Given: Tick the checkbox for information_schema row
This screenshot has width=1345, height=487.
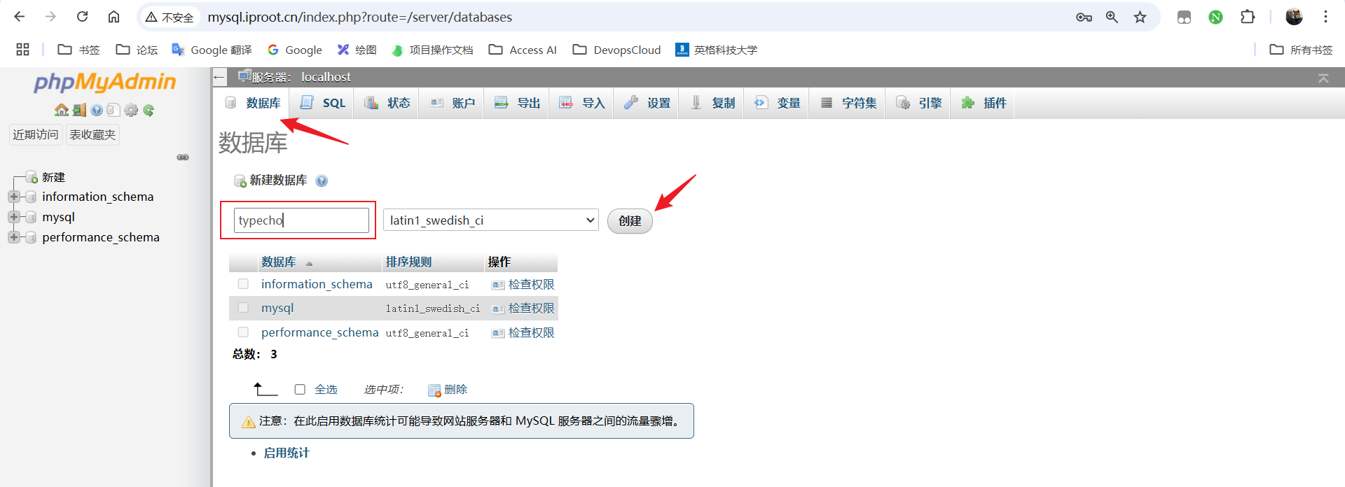Looking at the screenshot, I should tap(243, 284).
